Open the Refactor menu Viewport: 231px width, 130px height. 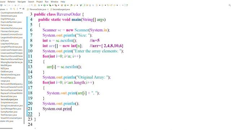(11, 1)
